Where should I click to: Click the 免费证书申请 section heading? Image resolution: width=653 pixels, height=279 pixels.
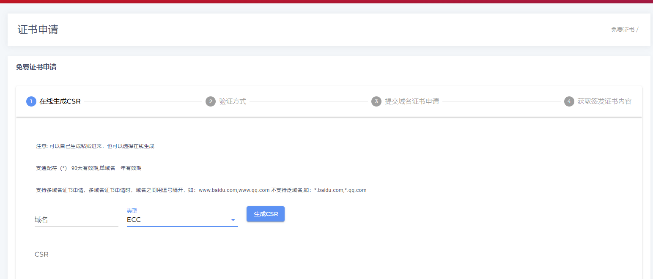(x=36, y=67)
